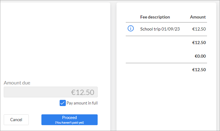This screenshot has height=131, width=220.
Task: Click the blank area above the 'Amount due' label
Action: pos(55,41)
